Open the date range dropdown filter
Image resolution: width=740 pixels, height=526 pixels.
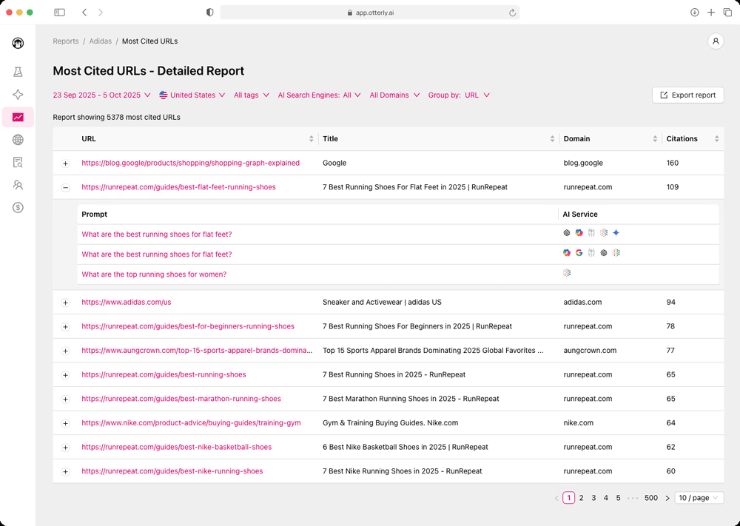101,95
